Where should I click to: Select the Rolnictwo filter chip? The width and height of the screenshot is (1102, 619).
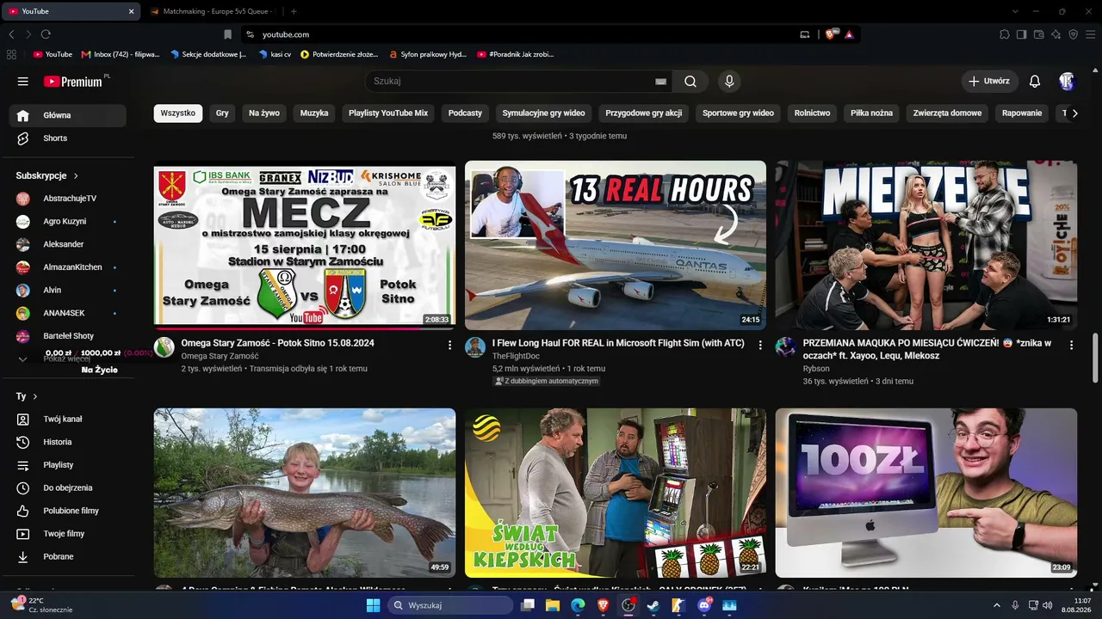(x=812, y=113)
